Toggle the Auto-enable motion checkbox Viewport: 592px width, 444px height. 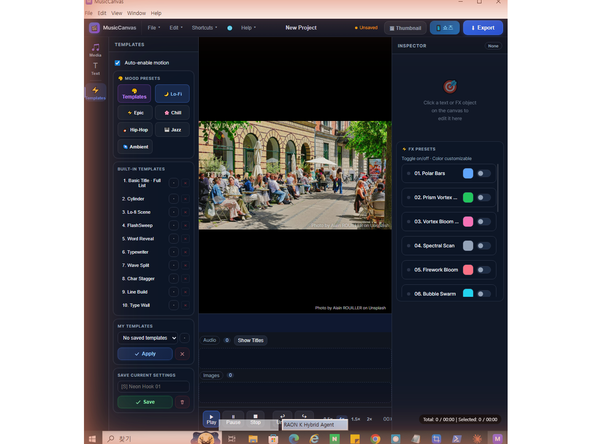point(118,63)
